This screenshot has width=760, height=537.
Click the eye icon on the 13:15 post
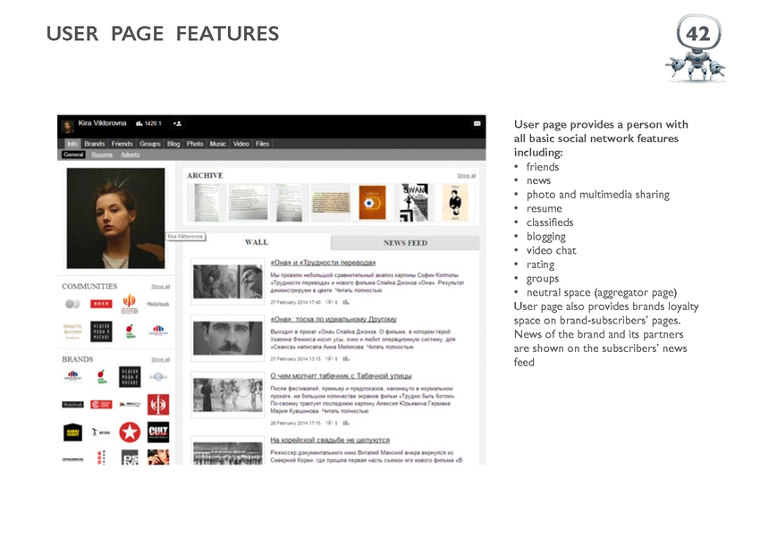(329, 359)
